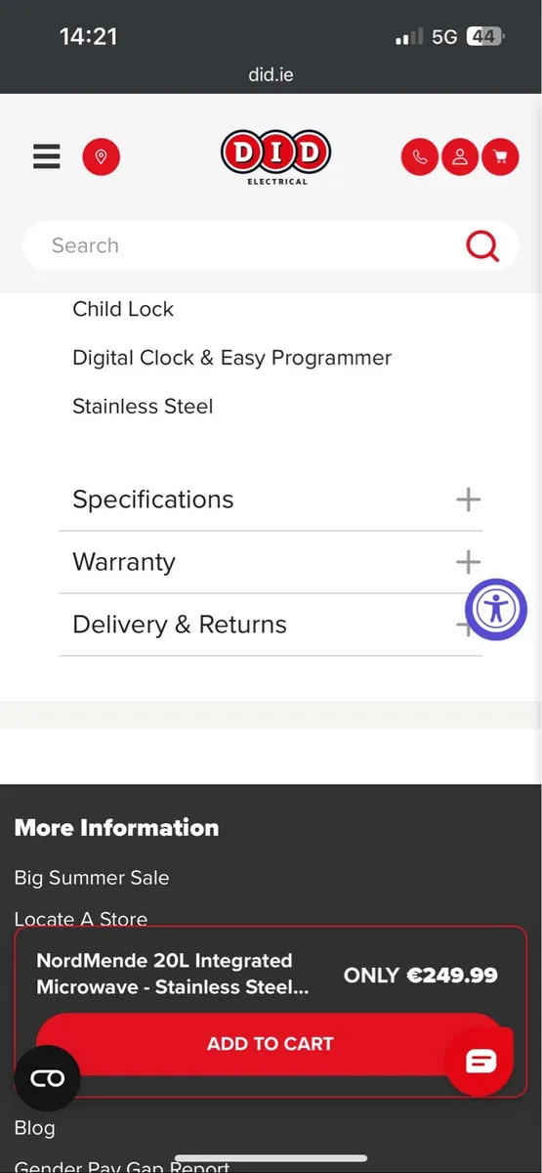
Task: Open the shopping cart icon
Action: 500,156
